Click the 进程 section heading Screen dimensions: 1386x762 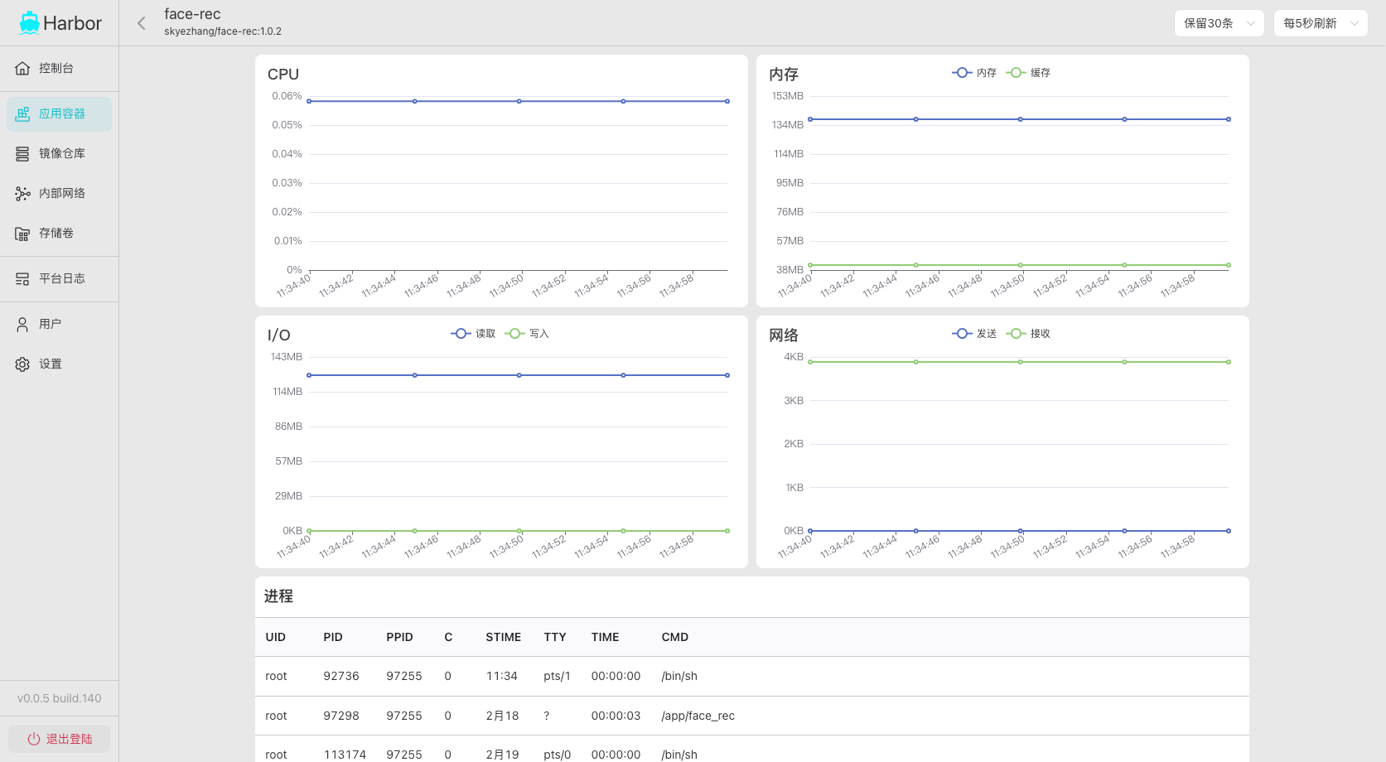[278, 596]
